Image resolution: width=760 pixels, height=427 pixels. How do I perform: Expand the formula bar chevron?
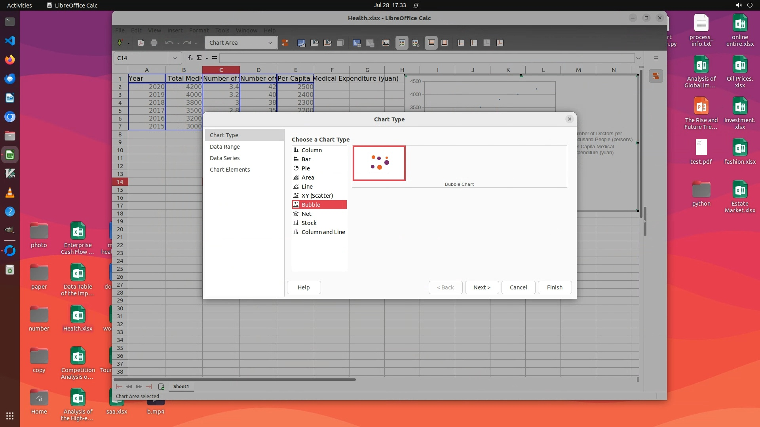638,58
